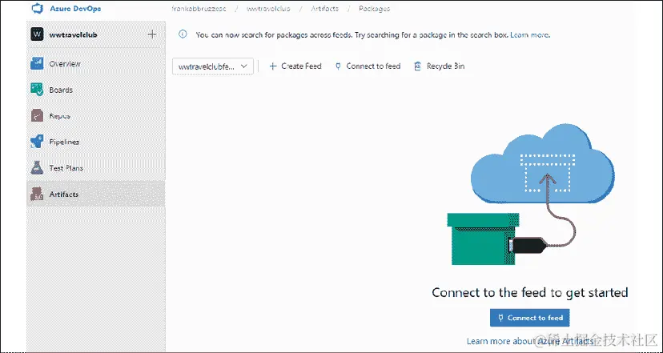
Task: Click the plus icon beside wwtravelclub
Action: (x=152, y=34)
